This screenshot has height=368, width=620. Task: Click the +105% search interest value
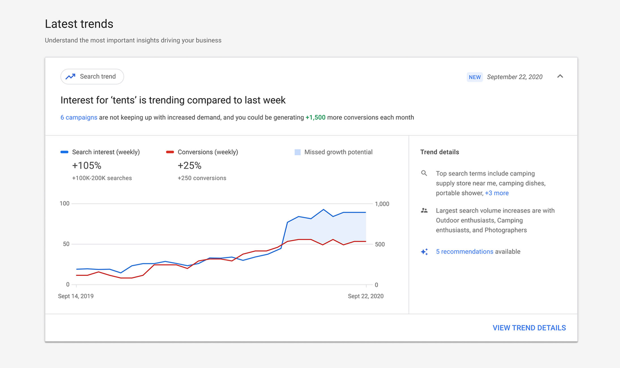[x=87, y=166]
